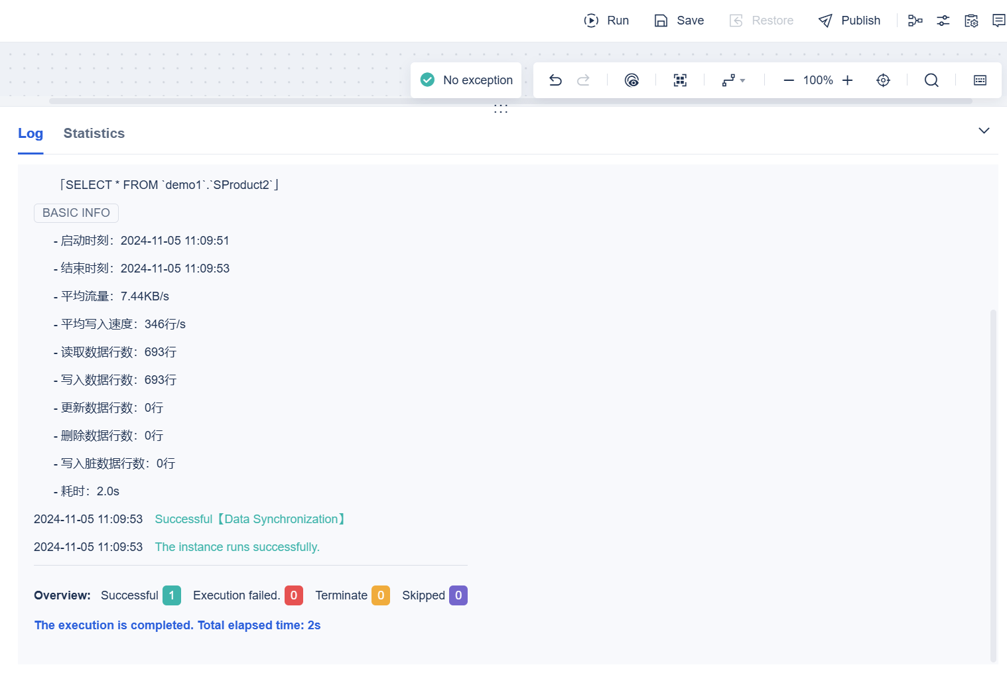Click the 更新数据行数 0行 line
Image resolution: width=1007 pixels, height=677 pixels.
pyautogui.click(x=108, y=408)
